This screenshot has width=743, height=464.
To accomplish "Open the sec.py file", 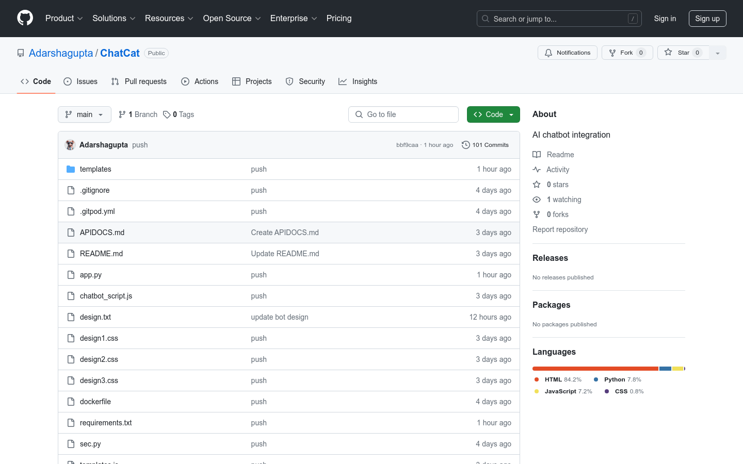I will [90, 444].
